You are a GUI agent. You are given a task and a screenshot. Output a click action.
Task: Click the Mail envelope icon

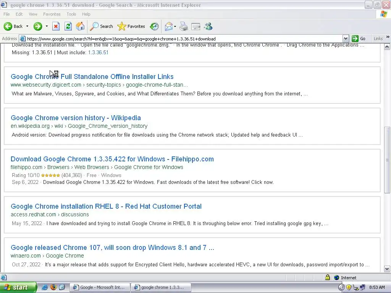[168, 26]
